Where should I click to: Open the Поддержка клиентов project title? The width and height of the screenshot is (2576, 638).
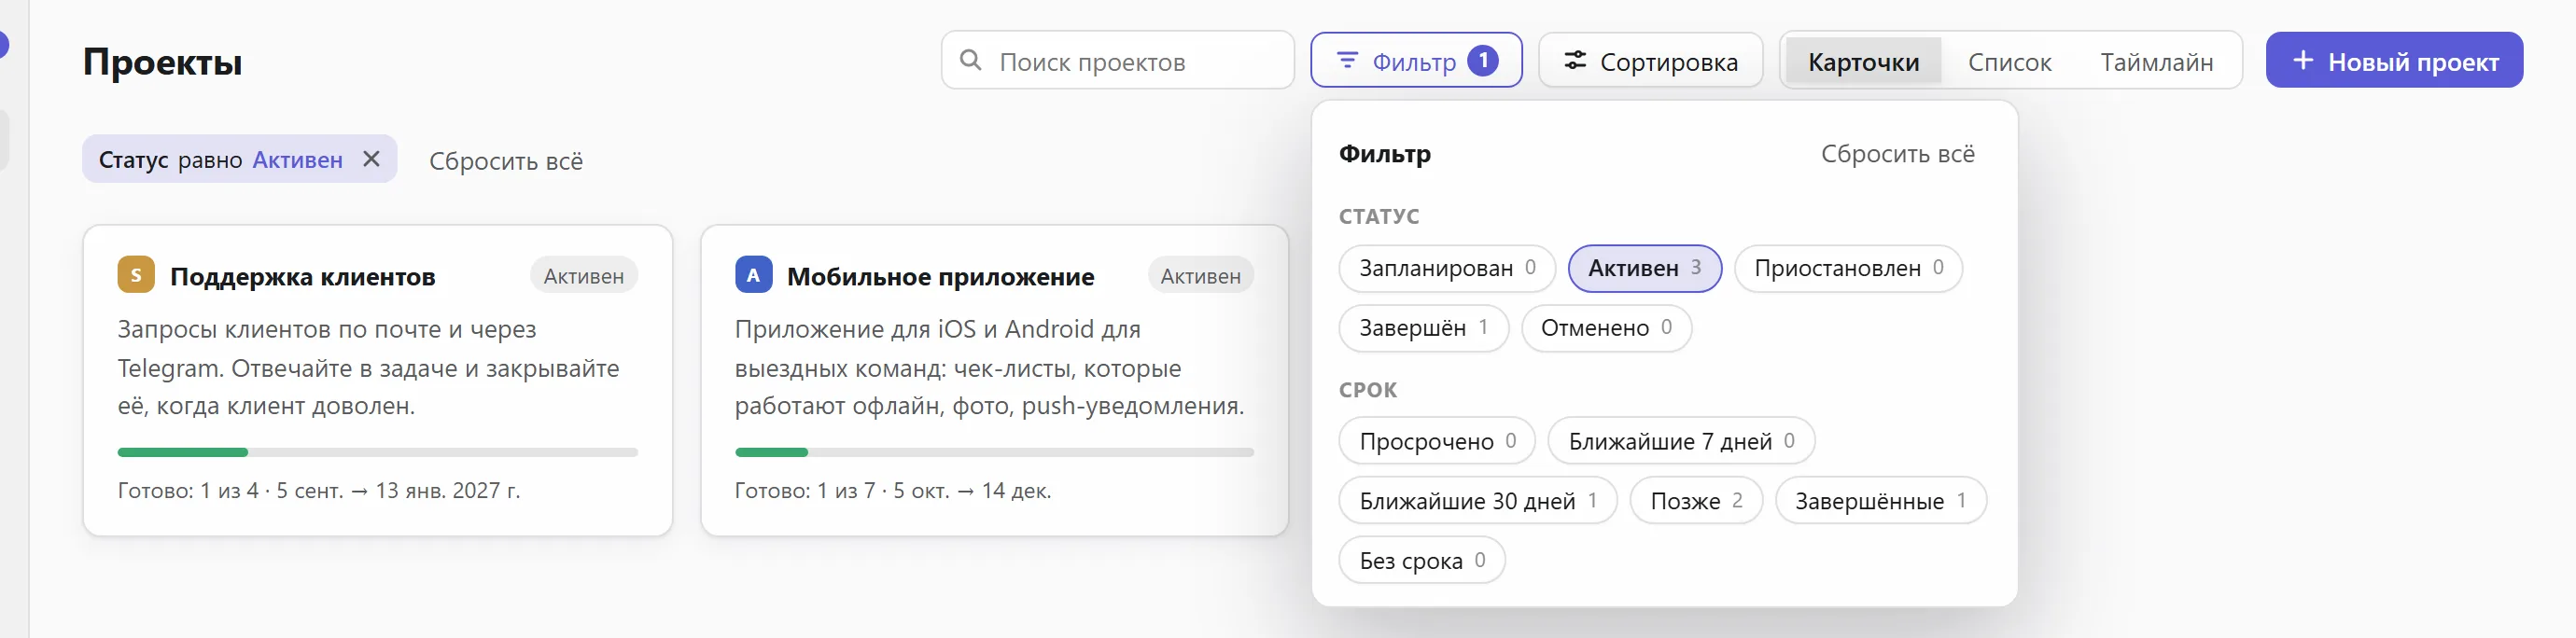(303, 276)
